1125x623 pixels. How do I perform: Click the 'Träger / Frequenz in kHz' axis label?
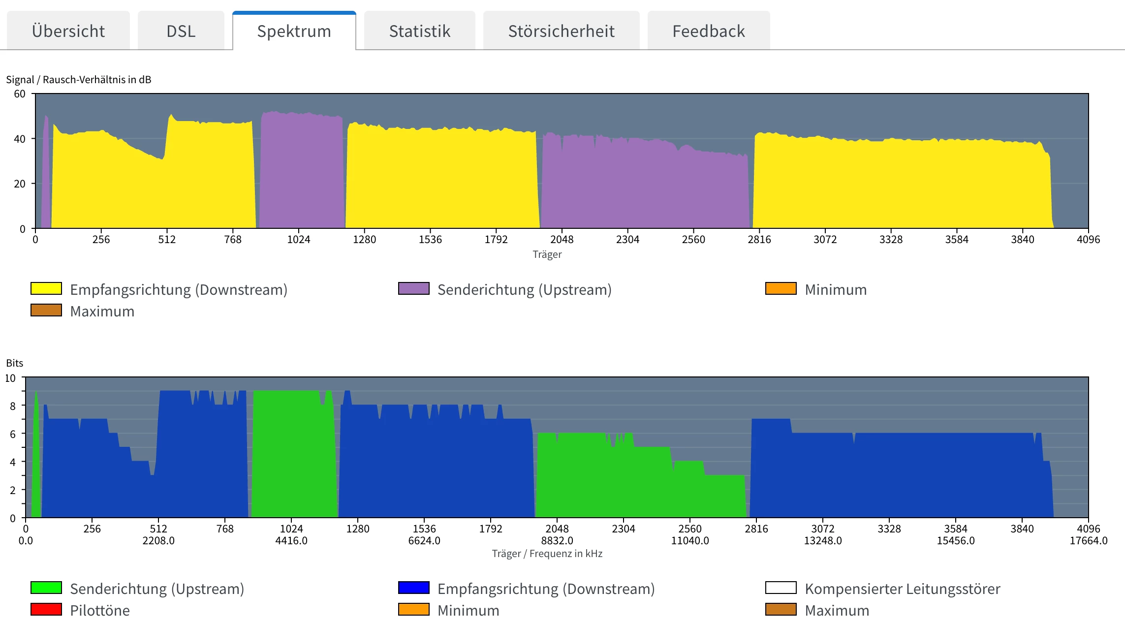(x=547, y=554)
